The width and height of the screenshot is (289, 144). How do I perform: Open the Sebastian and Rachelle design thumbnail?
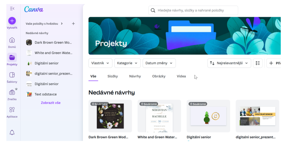[159, 116]
